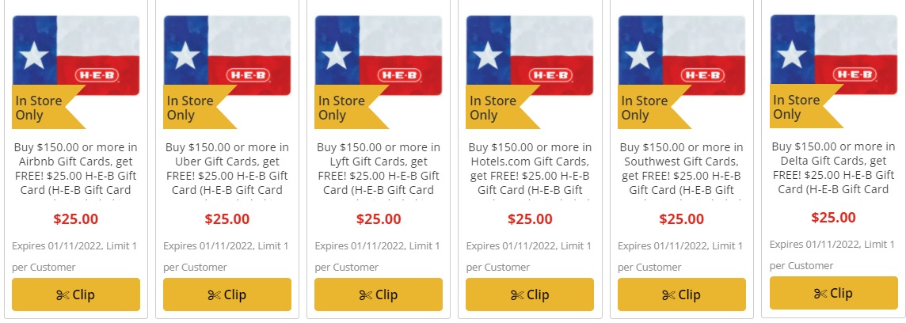
Task: Open the Airbnb coupon gift card image
Action: click(76, 55)
